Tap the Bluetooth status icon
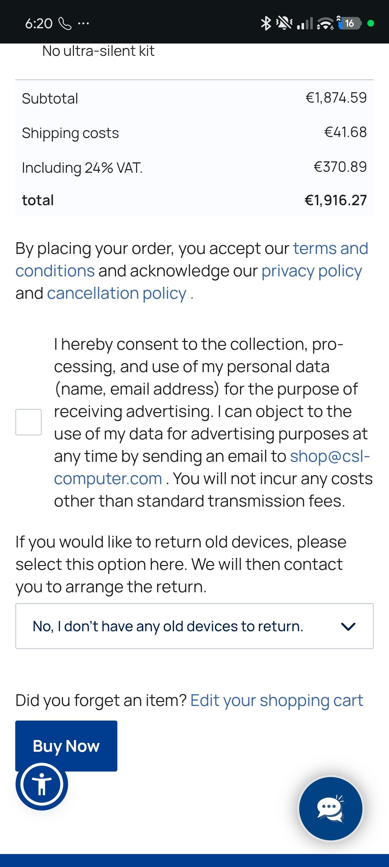389x867 pixels. 266,23
